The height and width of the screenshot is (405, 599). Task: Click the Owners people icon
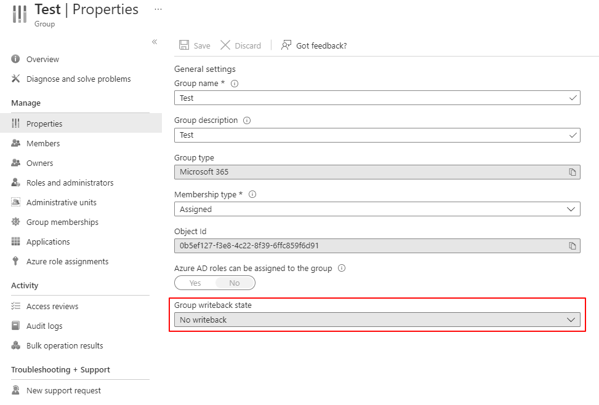point(15,163)
